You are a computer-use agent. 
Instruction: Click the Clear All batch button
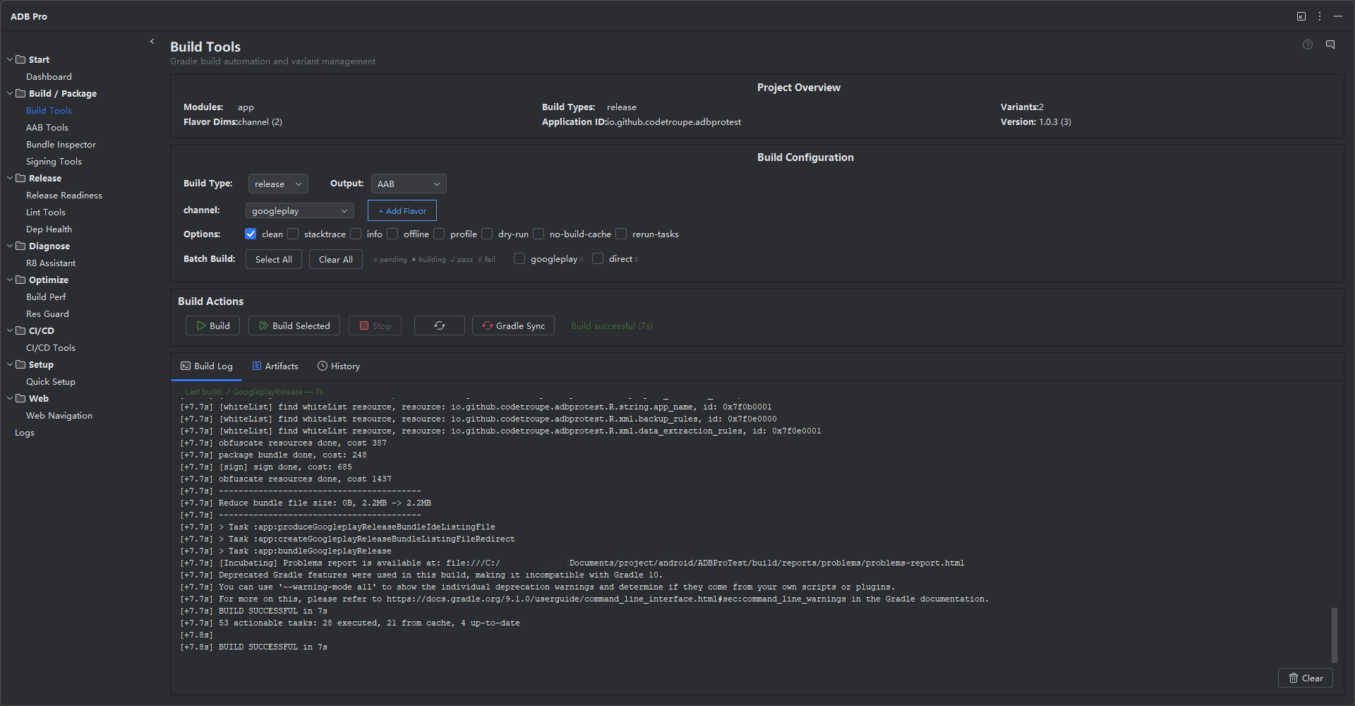pos(336,259)
